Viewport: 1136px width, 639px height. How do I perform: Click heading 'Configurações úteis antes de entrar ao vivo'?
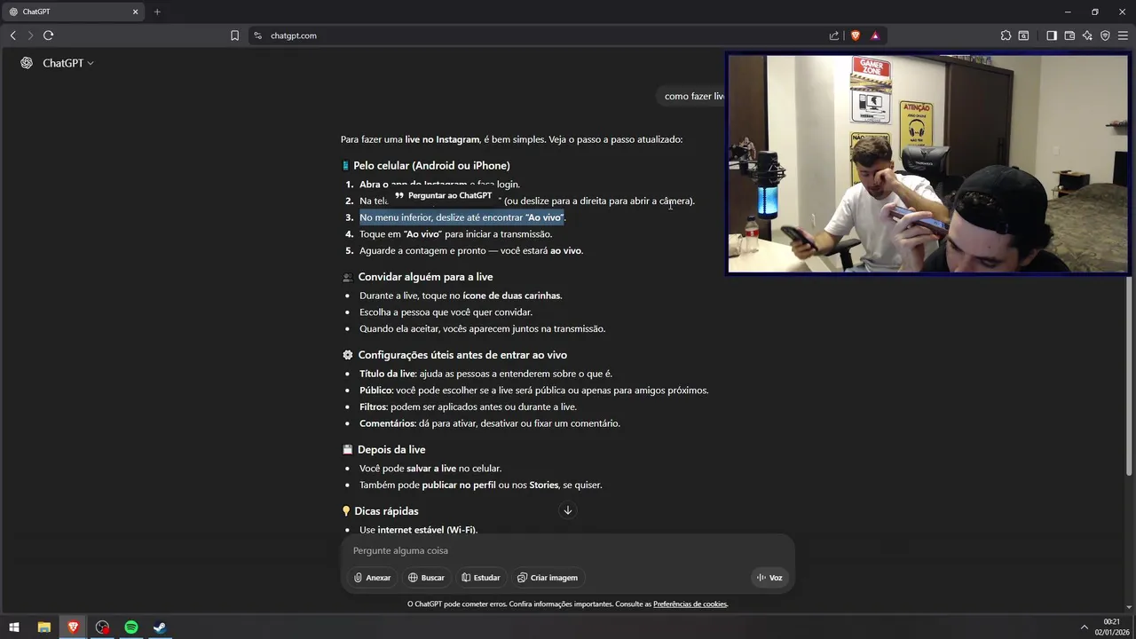tap(462, 355)
